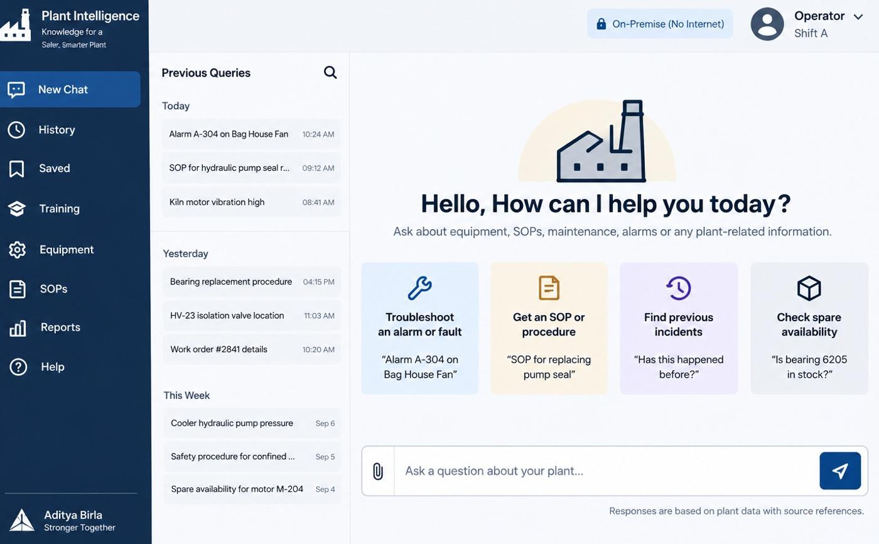The height and width of the screenshot is (544, 879).
Task: Open query Cooler hydraulic pump pressure
Action: pos(252,424)
